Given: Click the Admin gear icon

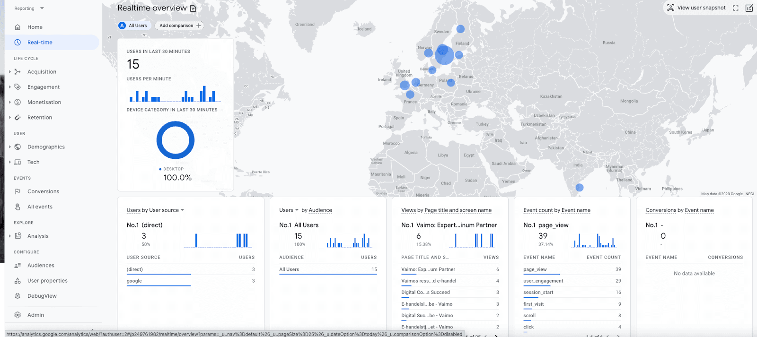Looking at the screenshot, I should click(18, 315).
